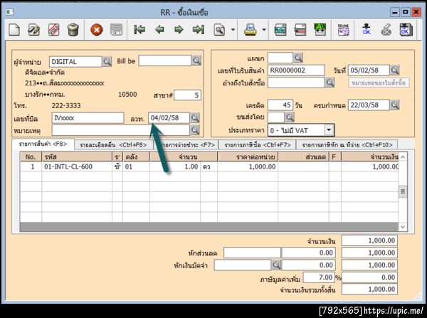Open date picker beside 04/02/58
Image resolution: width=427 pixels, height=318 pixels.
[195, 118]
